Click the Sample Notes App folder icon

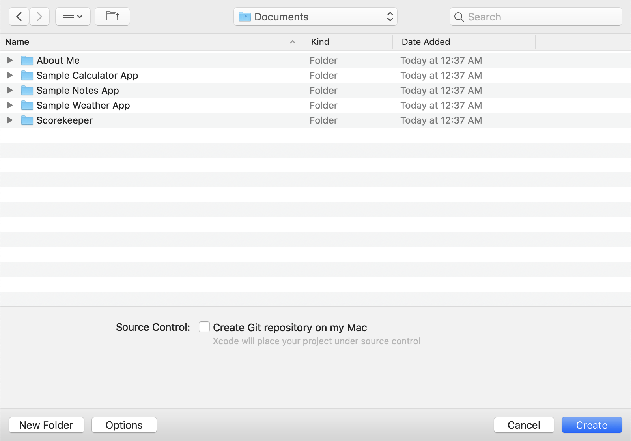[27, 90]
